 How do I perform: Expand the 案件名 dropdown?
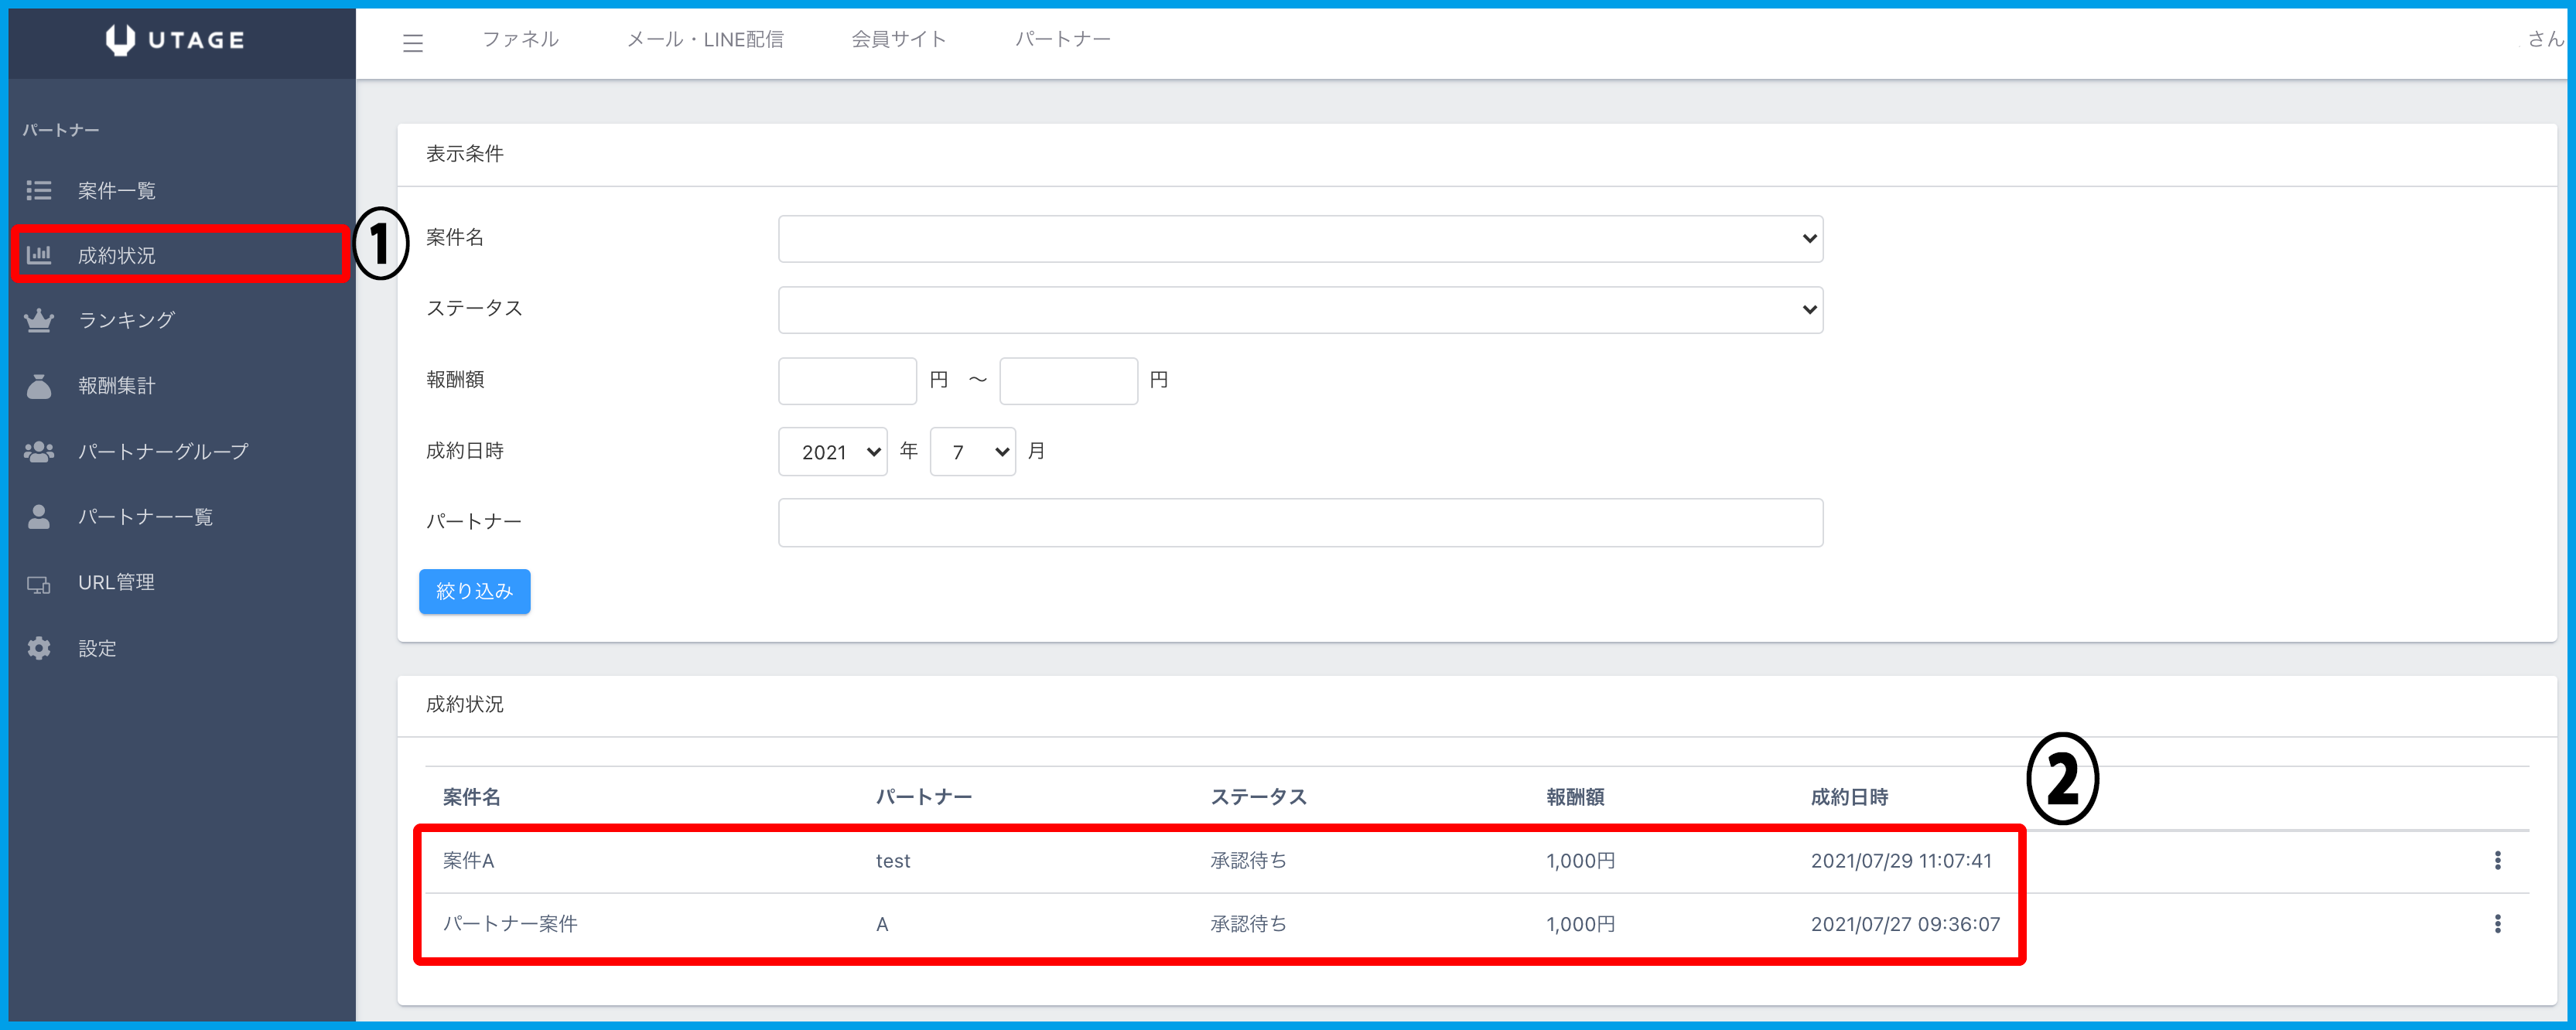(1300, 239)
